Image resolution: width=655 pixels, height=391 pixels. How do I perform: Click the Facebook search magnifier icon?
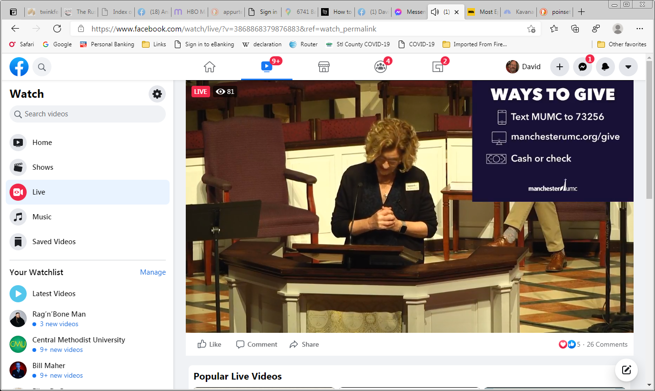pyautogui.click(x=42, y=67)
